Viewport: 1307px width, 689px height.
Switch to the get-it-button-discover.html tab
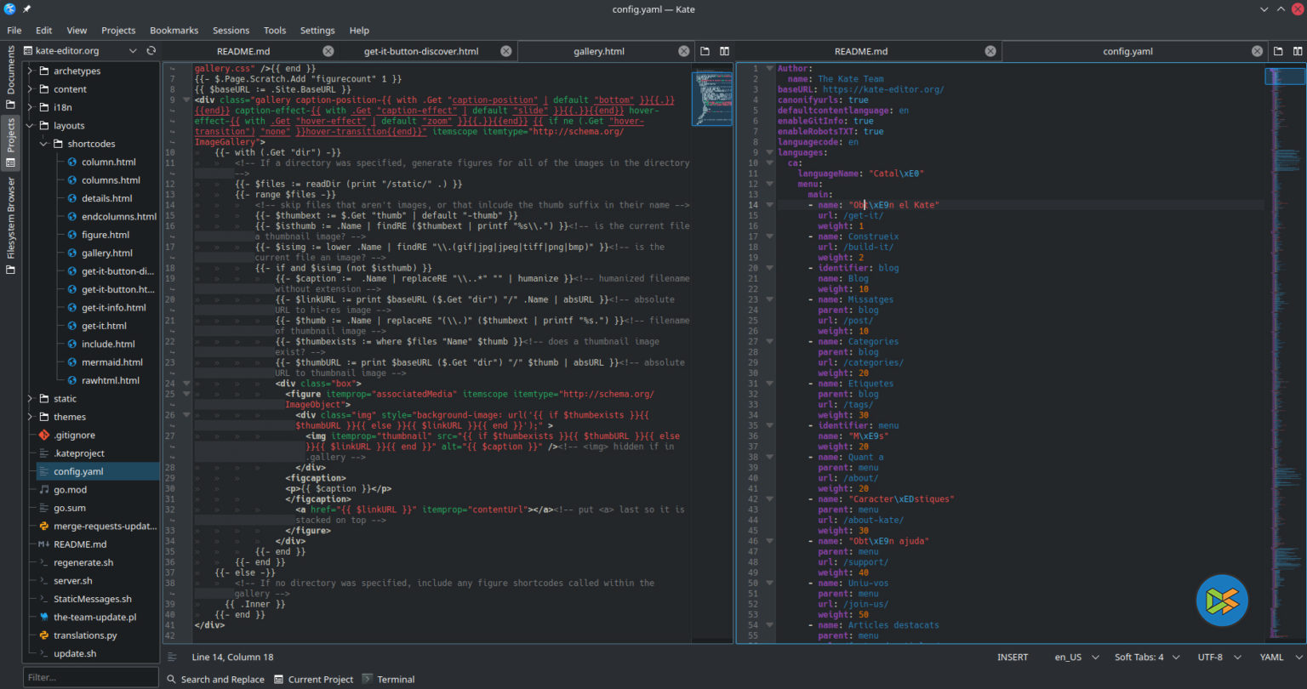(420, 51)
